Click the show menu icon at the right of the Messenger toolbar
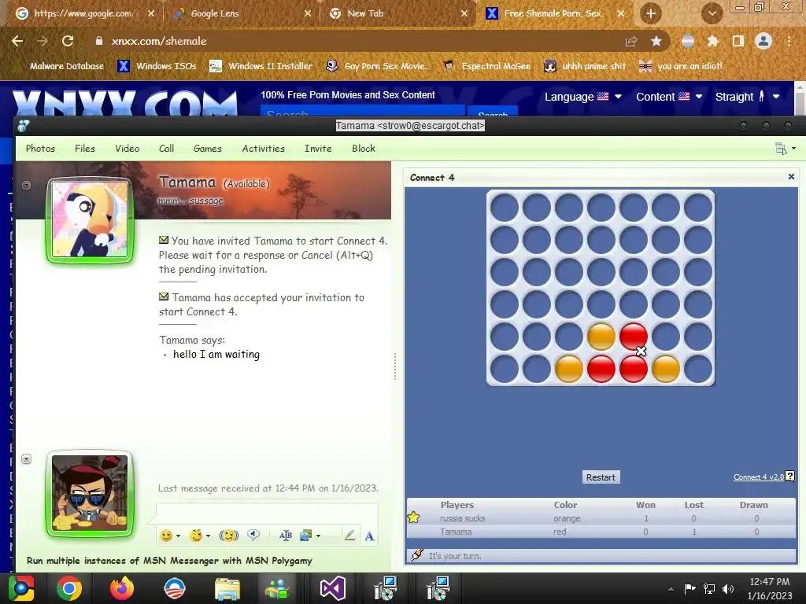 pyautogui.click(x=781, y=149)
